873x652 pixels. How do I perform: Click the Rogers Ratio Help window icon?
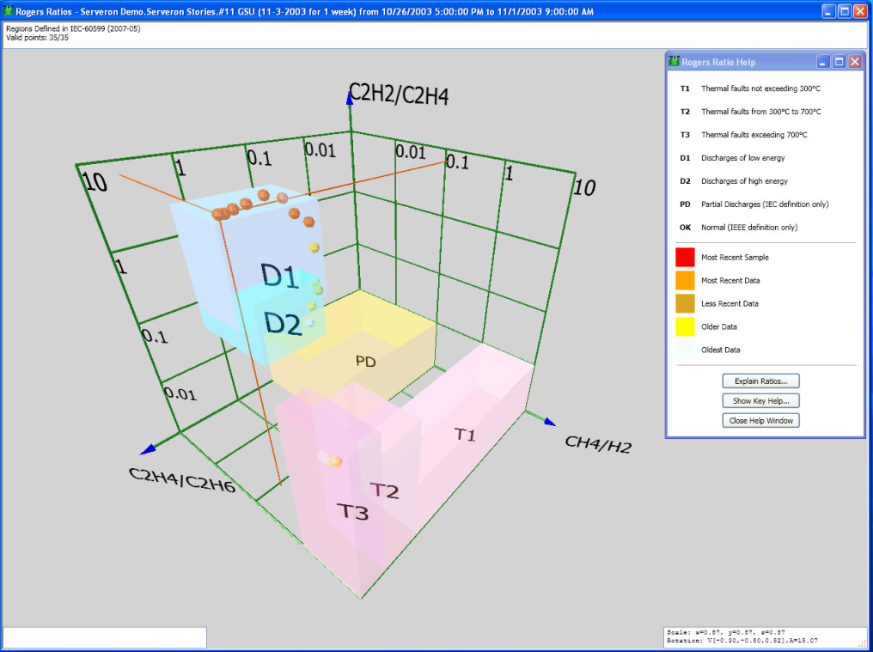click(675, 61)
